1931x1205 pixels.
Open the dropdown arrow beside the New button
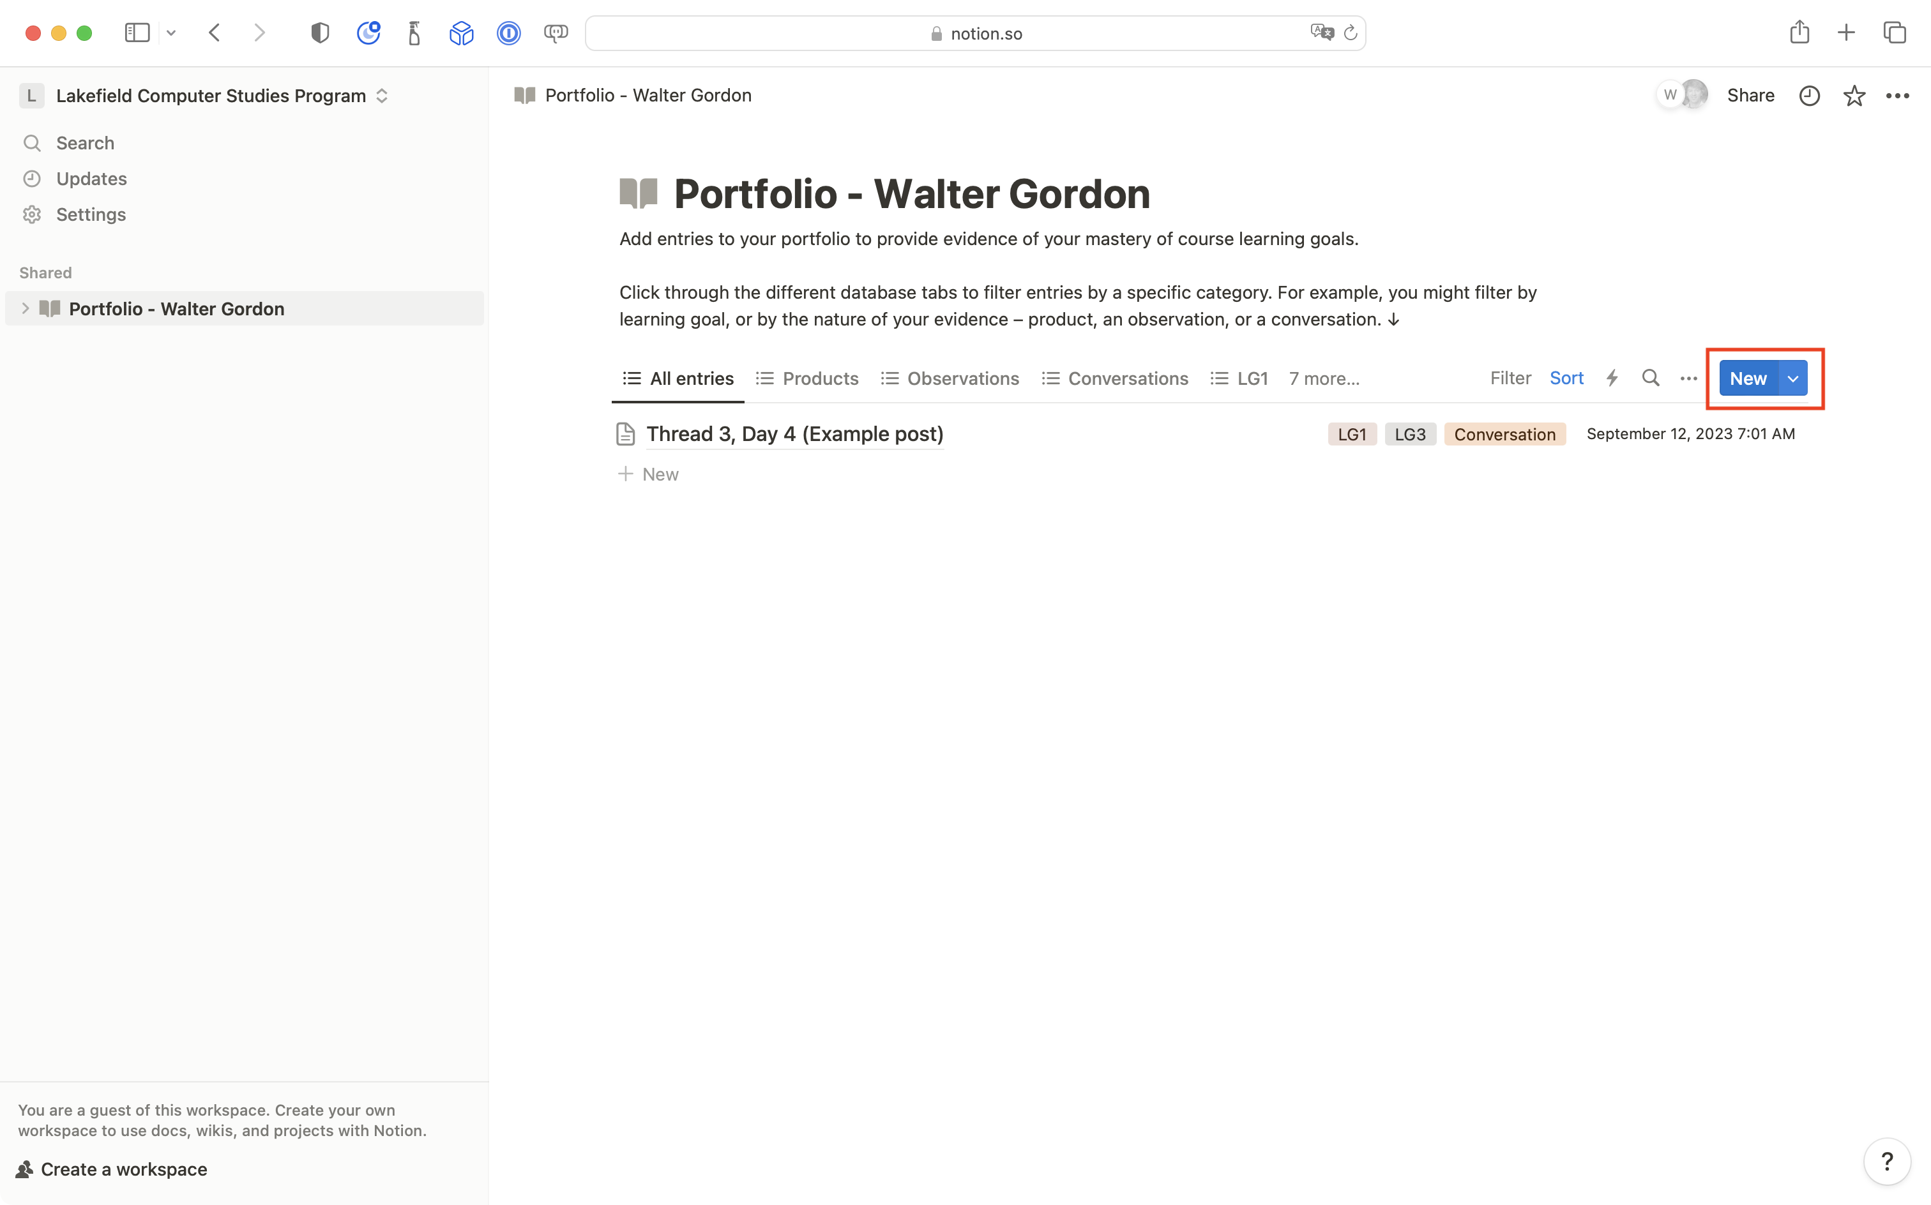click(x=1792, y=378)
